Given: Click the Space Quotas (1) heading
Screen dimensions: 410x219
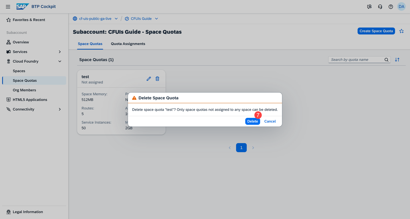Looking at the screenshot, I should point(97,60).
